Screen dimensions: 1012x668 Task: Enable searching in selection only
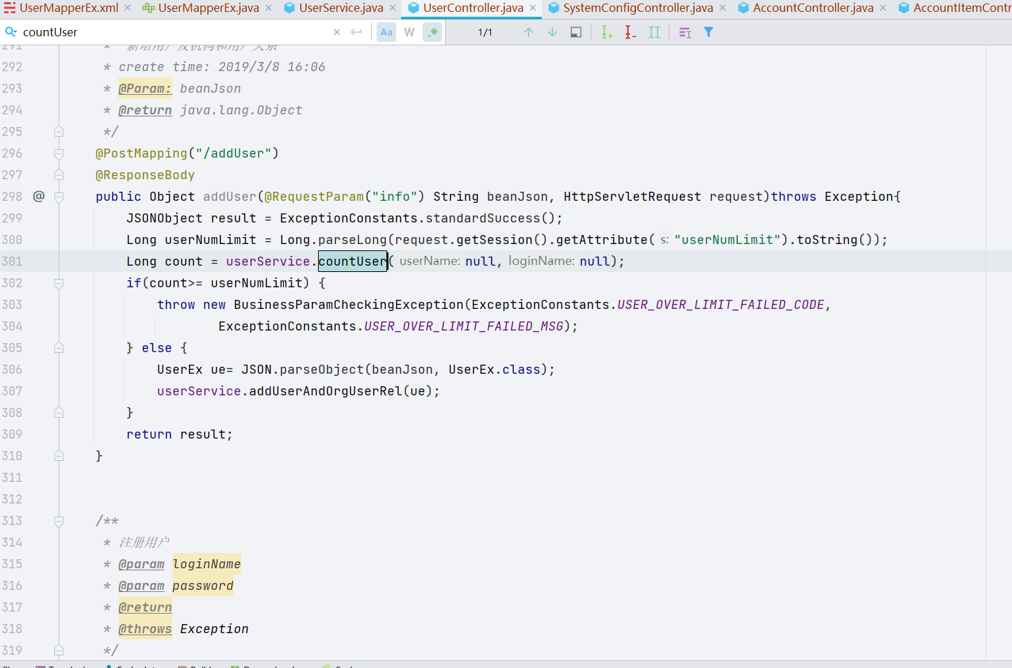(x=576, y=31)
